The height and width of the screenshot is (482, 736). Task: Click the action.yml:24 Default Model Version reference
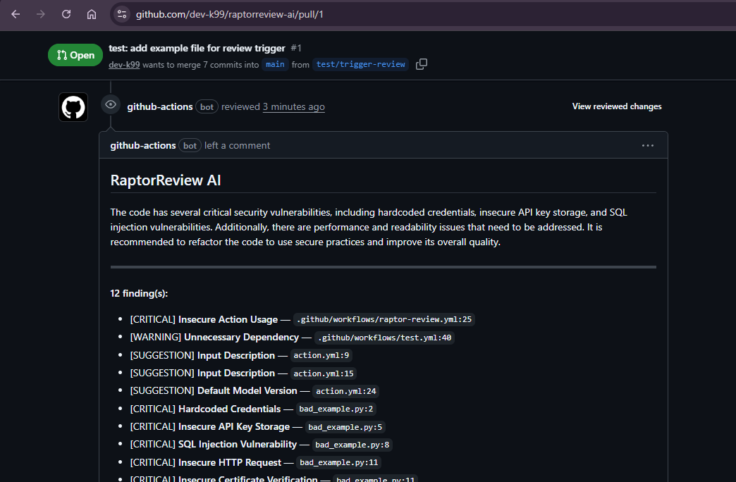coord(345,391)
